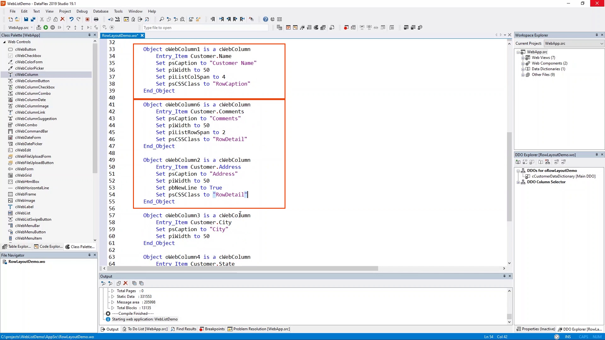Viewport: 605px width, 340px height.
Task: Open the Code Explorer panel tab
Action: [x=49, y=246]
